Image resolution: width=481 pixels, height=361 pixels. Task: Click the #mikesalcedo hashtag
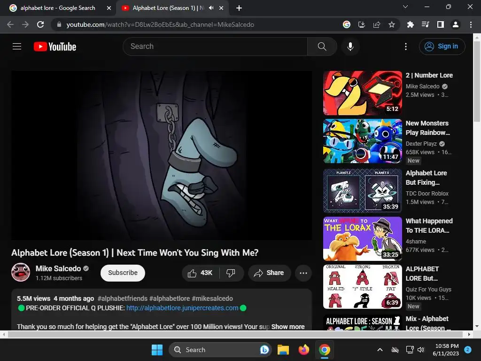212,298
